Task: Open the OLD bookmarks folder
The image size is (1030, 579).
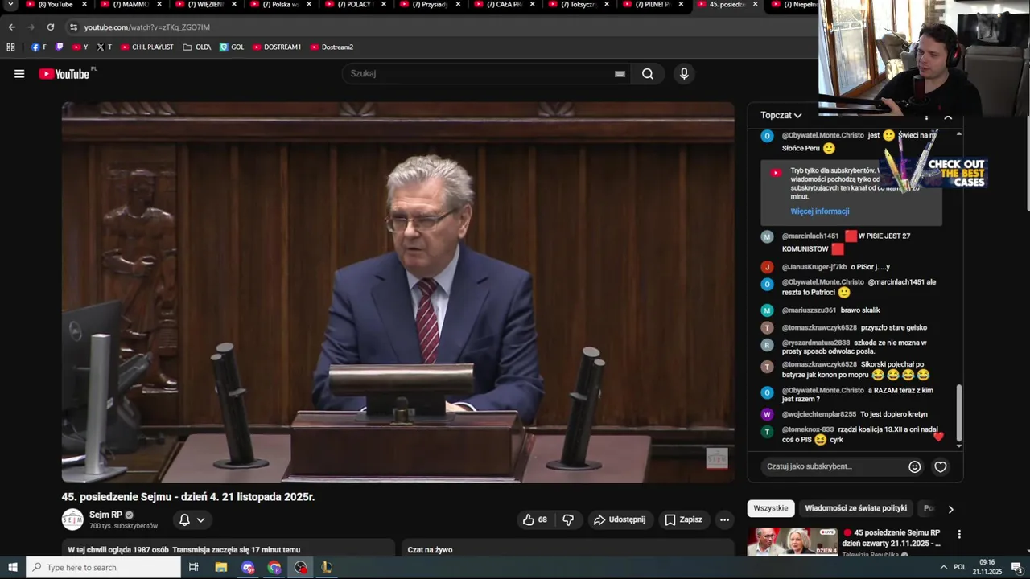Action: [196, 47]
